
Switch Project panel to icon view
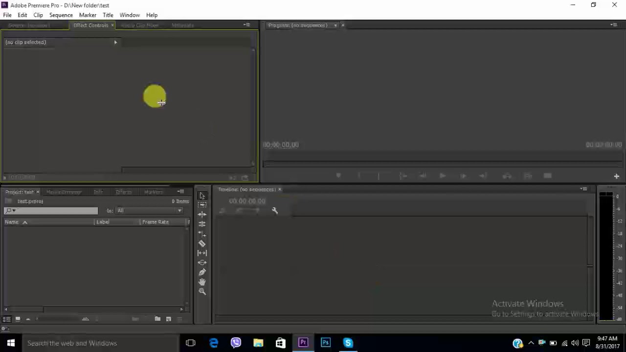18,319
